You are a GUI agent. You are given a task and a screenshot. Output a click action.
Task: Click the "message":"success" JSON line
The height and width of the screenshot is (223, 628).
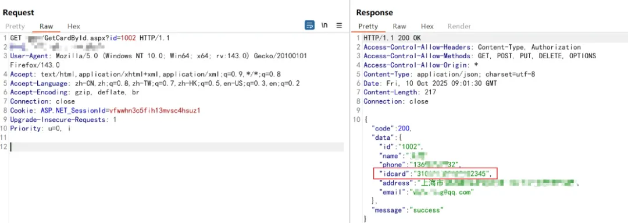point(408,210)
